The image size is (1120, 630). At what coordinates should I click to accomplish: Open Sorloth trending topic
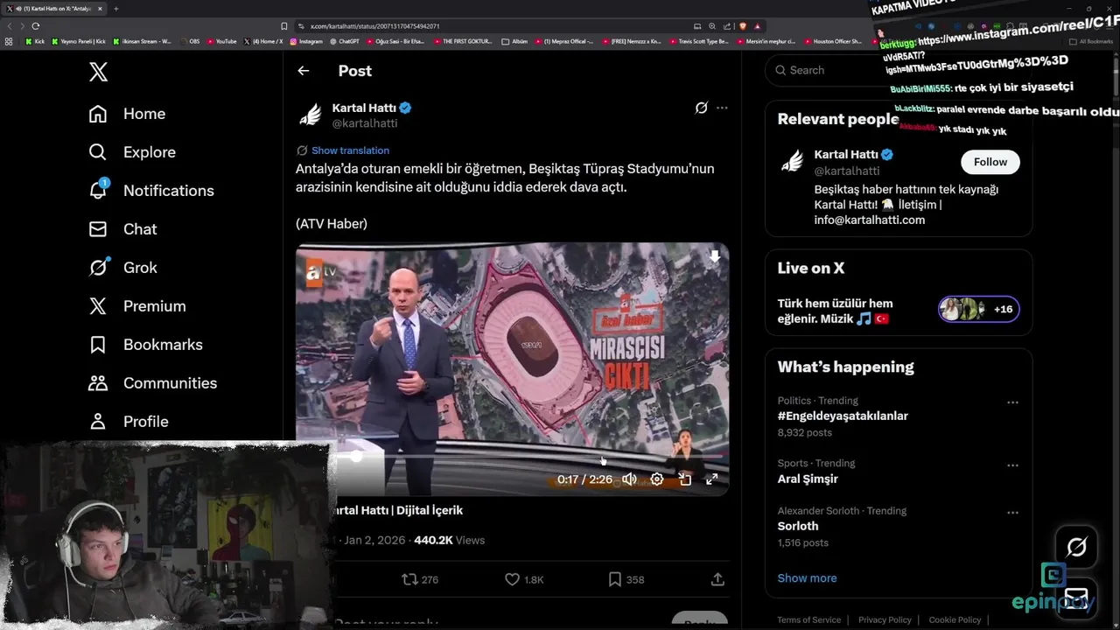point(798,526)
